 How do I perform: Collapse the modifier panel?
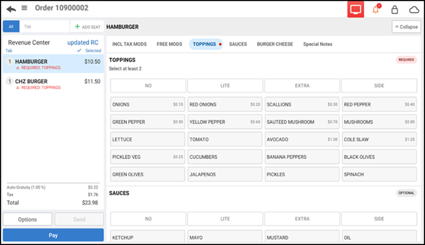pyautogui.click(x=406, y=27)
